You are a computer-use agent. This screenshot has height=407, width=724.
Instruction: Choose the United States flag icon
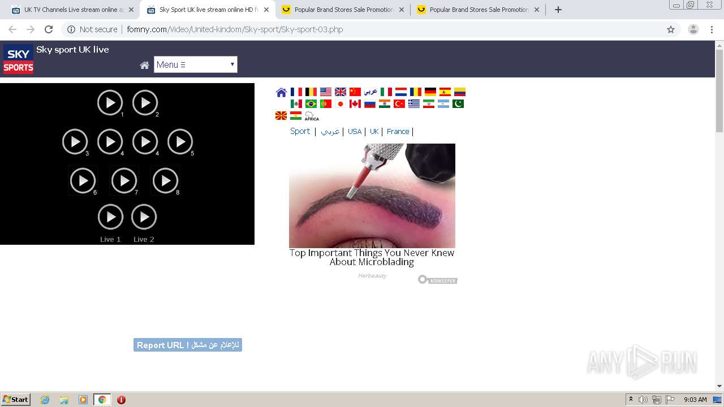[x=326, y=92]
